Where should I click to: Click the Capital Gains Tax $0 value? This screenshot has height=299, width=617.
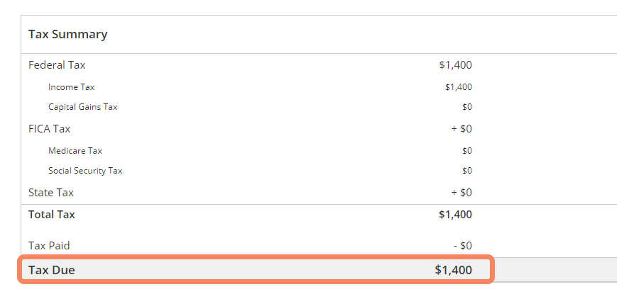466,107
